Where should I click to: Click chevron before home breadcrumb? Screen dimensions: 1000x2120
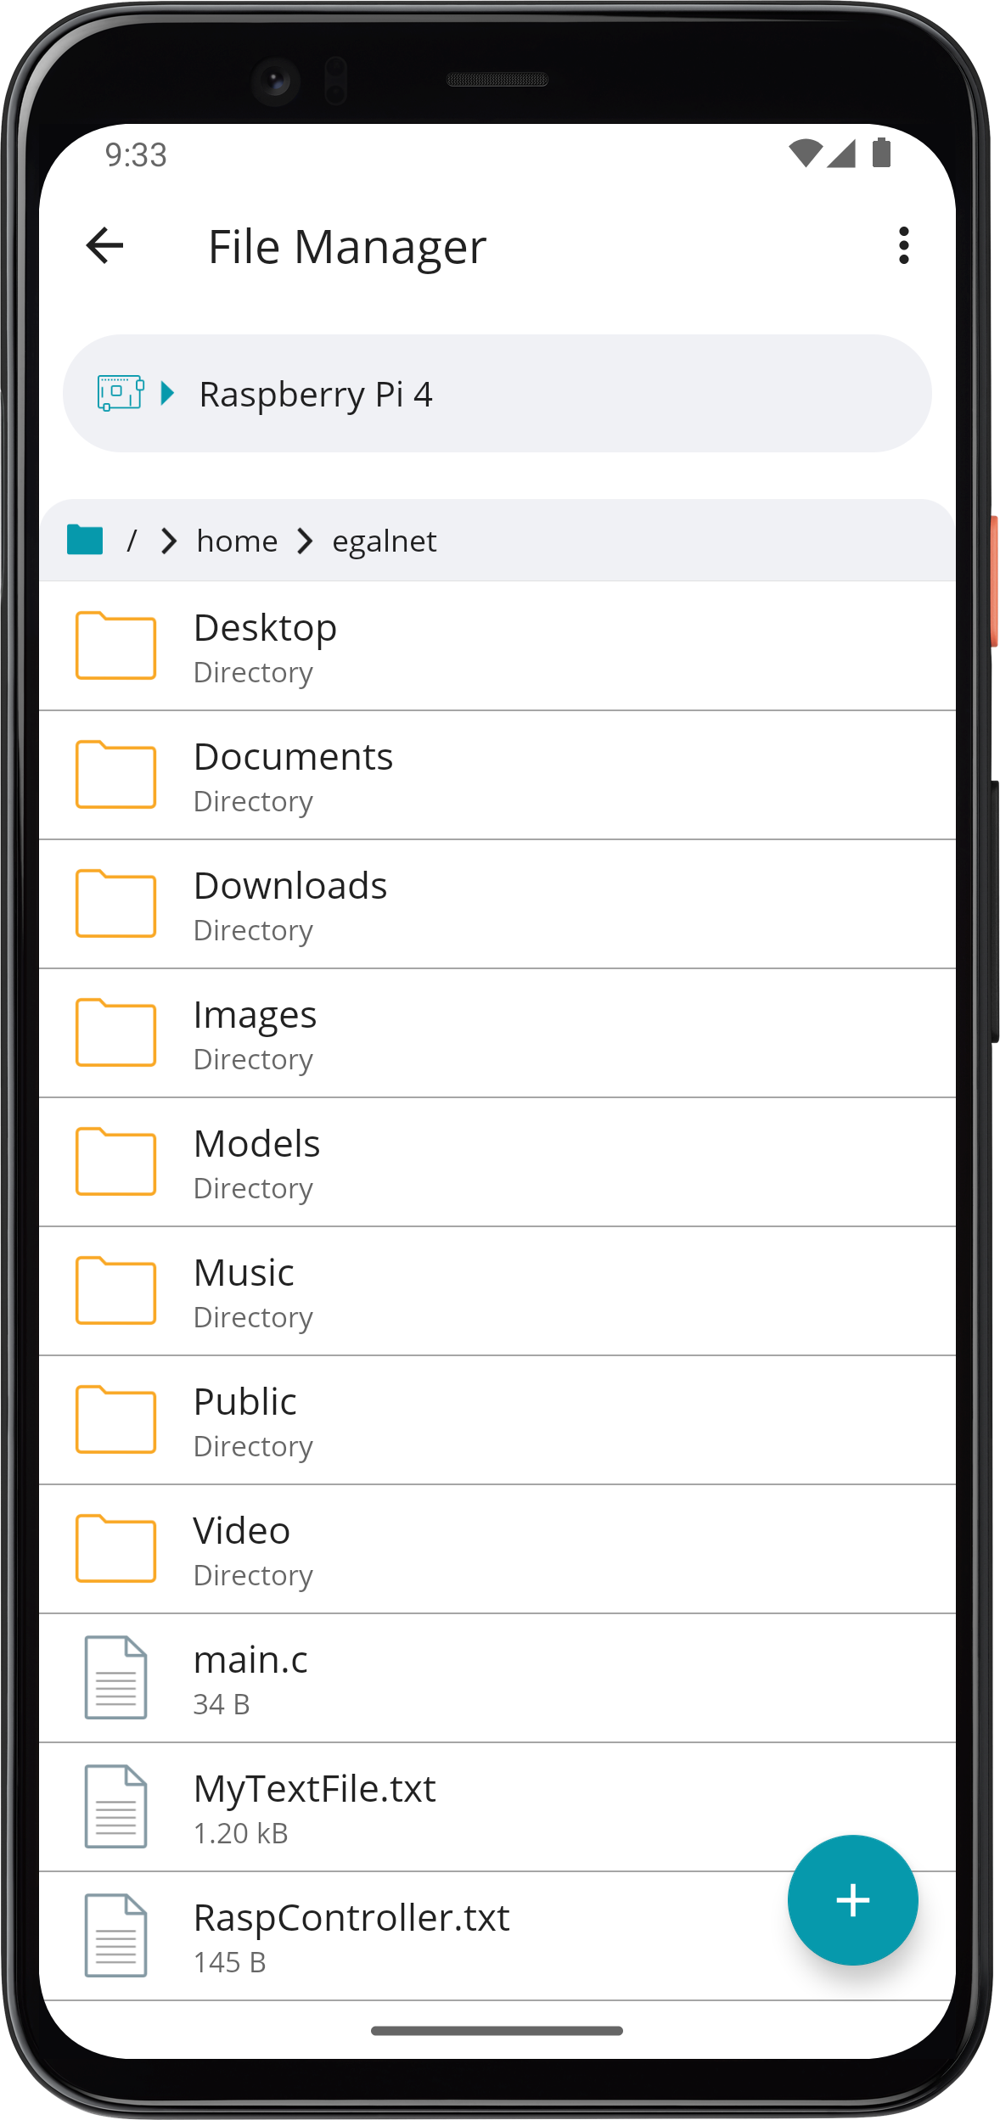pos(169,541)
